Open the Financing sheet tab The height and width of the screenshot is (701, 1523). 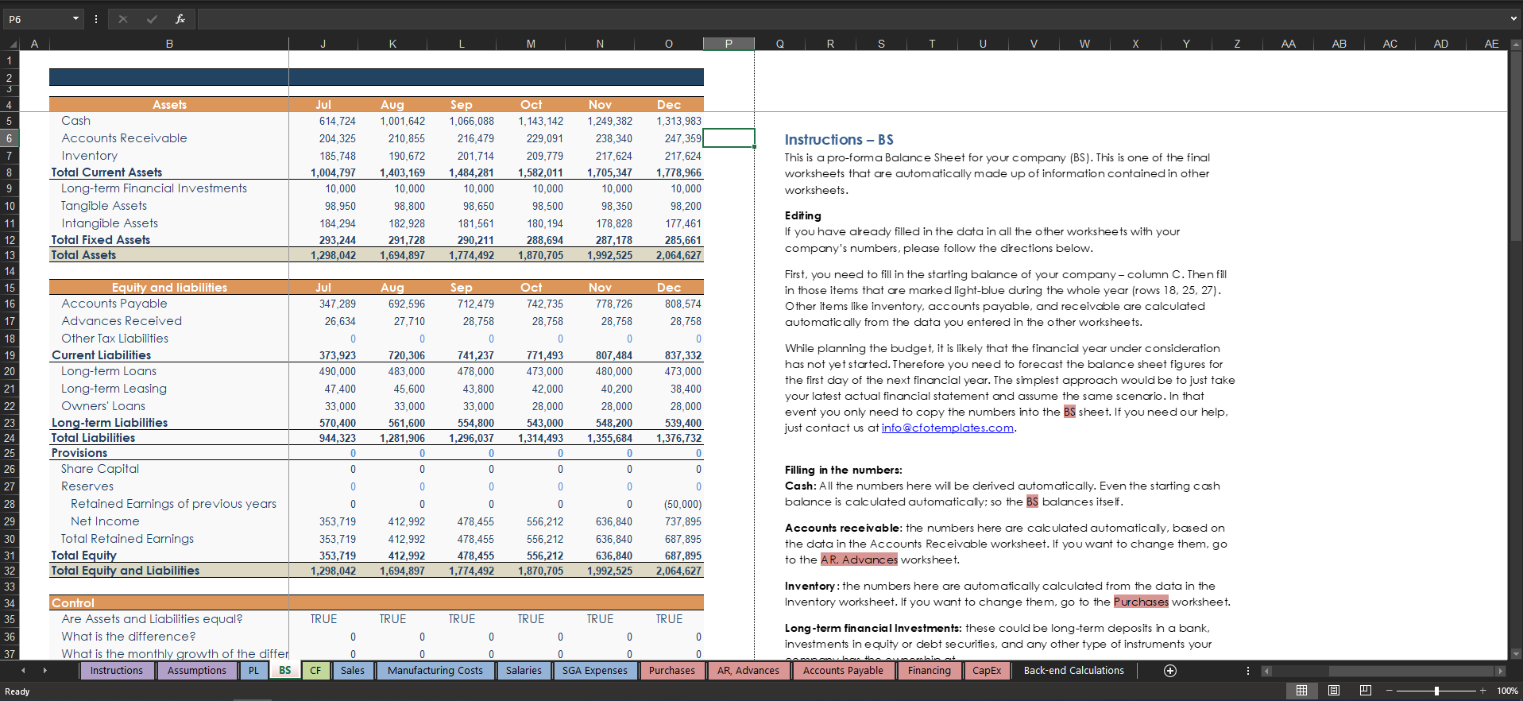pyautogui.click(x=930, y=671)
